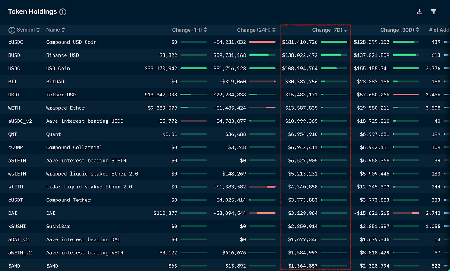This screenshot has height=271, width=450.
Task: Click the $1,364,857 7D value
Action: (x=303, y=266)
